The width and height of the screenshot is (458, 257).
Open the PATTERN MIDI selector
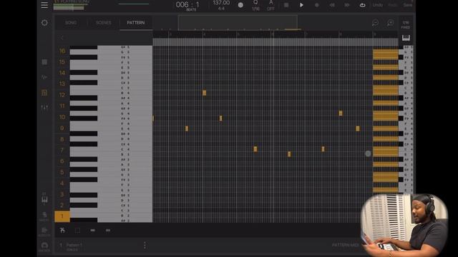(346, 245)
